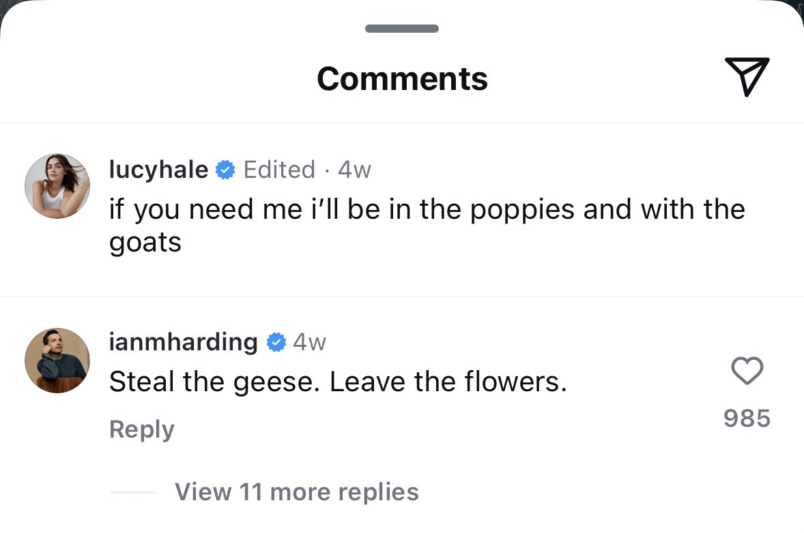
Task: Click the short line before View replies
Action: 133,492
